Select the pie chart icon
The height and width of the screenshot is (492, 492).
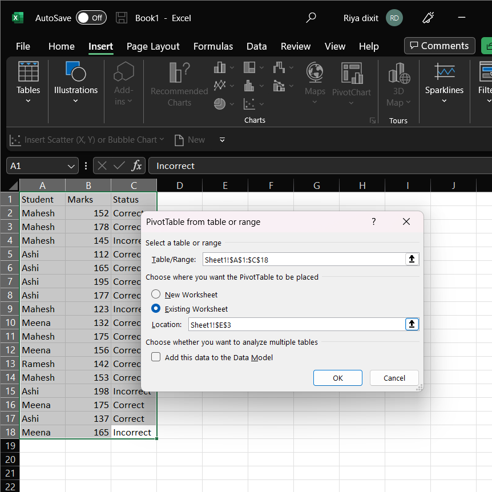(220, 103)
